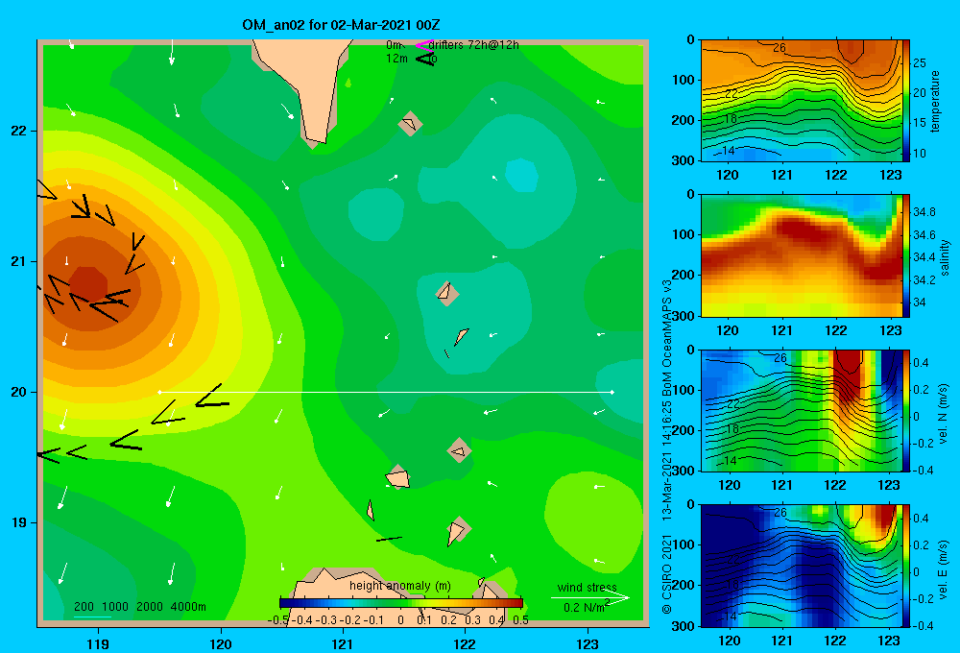Click latitude label 22 on main map
This screenshot has width=960, height=653.
(18, 132)
